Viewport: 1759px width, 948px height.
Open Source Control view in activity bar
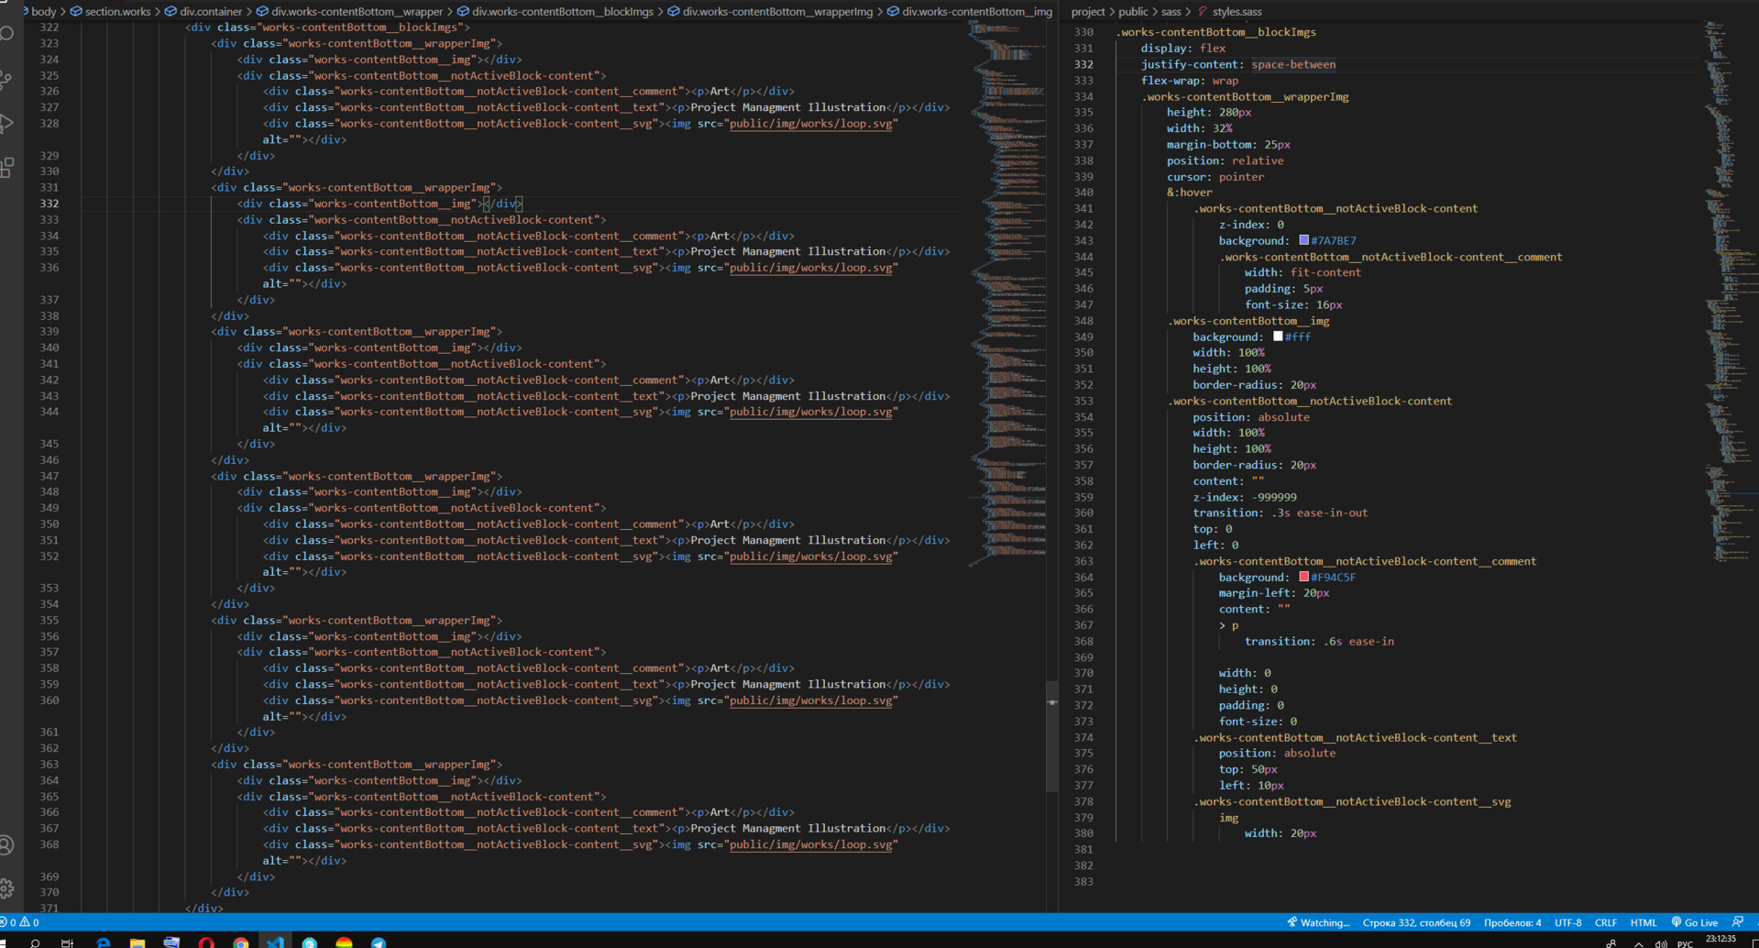(7, 79)
